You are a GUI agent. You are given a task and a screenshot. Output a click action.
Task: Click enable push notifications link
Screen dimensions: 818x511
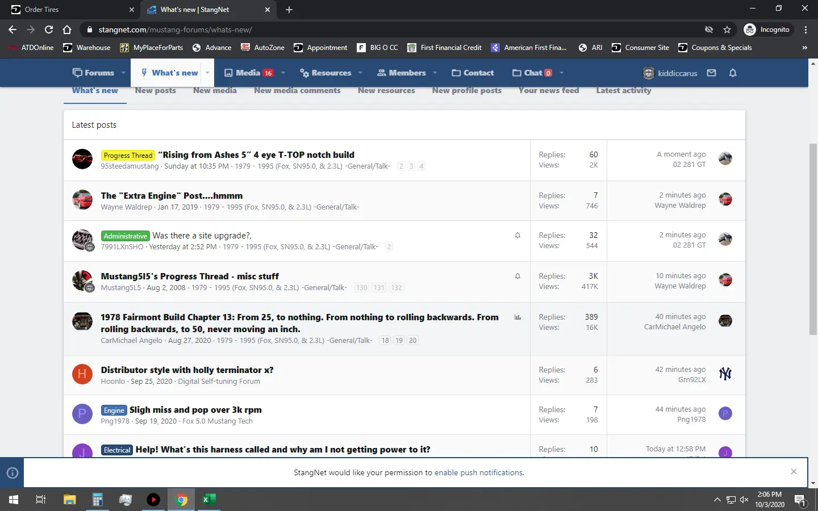coord(478,472)
